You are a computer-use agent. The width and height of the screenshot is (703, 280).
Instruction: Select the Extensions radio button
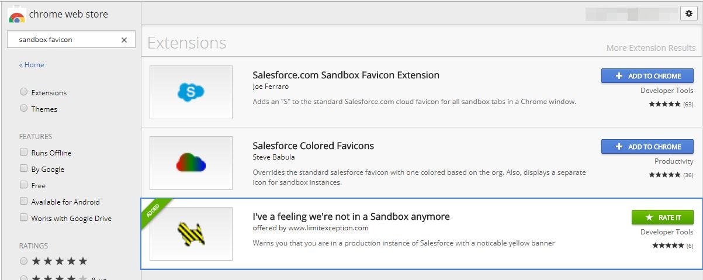click(x=23, y=92)
